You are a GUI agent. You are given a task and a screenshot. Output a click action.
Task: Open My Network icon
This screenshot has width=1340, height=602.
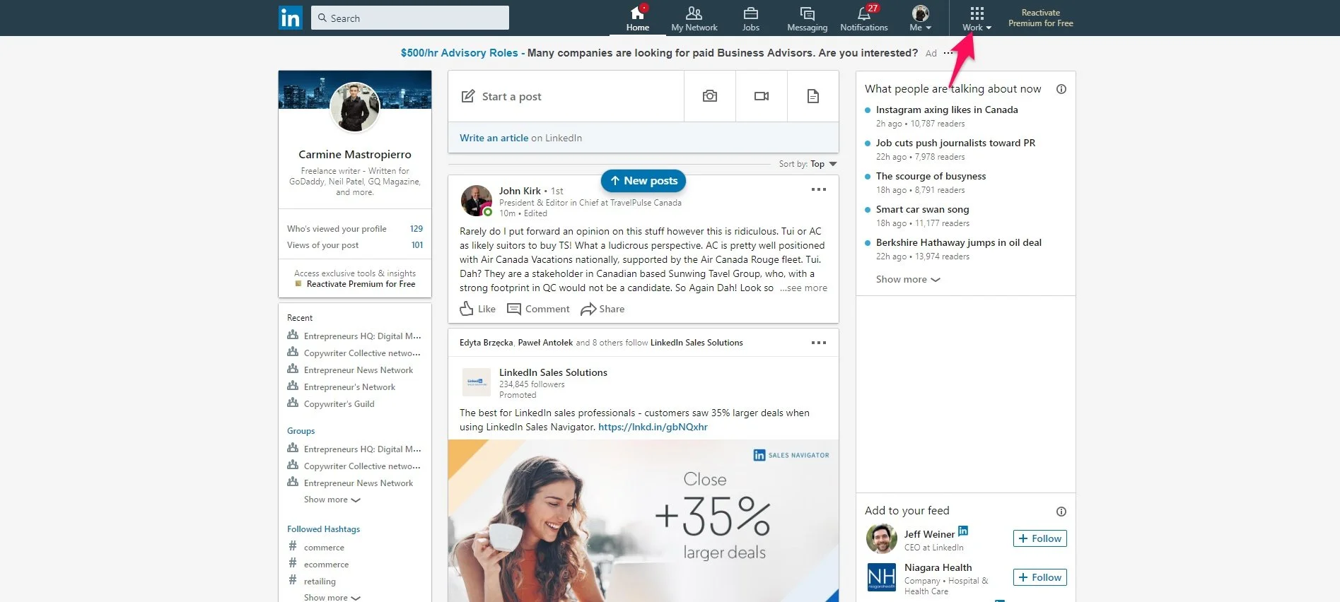[x=694, y=13]
